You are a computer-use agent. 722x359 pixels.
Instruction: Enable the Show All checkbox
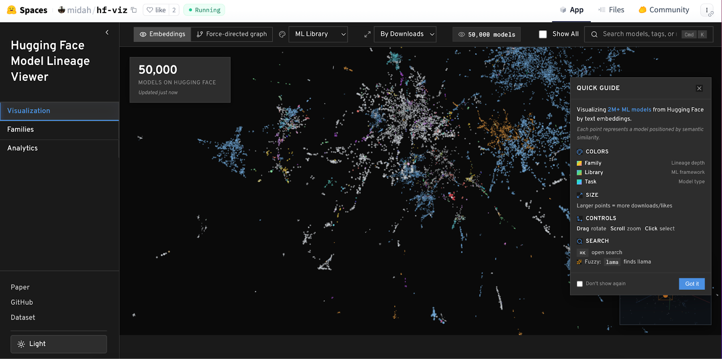pyautogui.click(x=543, y=34)
